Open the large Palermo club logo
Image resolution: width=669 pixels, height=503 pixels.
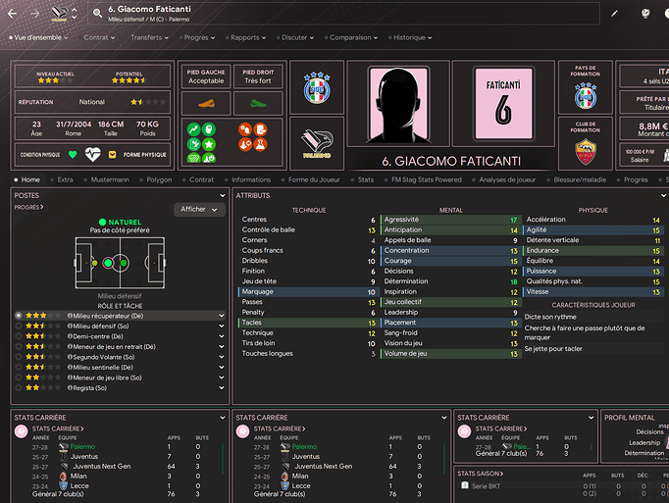(317, 144)
